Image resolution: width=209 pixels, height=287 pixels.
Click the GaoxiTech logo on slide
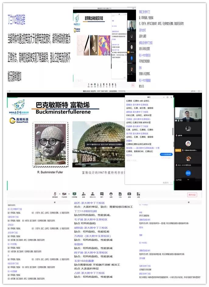point(19,120)
